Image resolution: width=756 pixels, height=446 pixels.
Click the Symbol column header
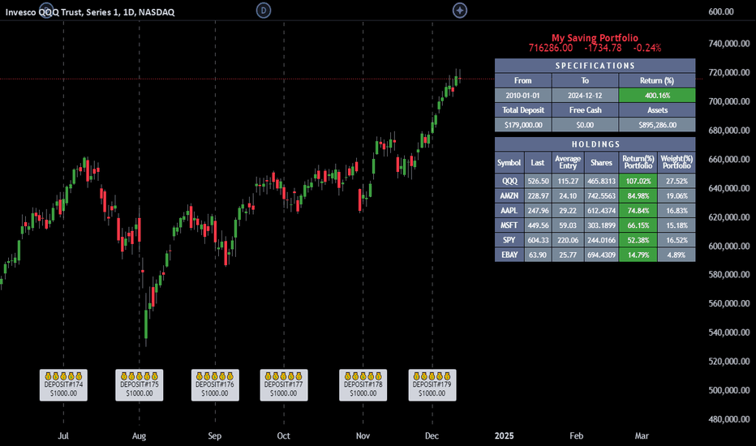[x=509, y=162]
